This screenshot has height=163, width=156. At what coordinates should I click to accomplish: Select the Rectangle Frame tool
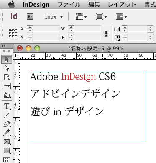coord(7,142)
